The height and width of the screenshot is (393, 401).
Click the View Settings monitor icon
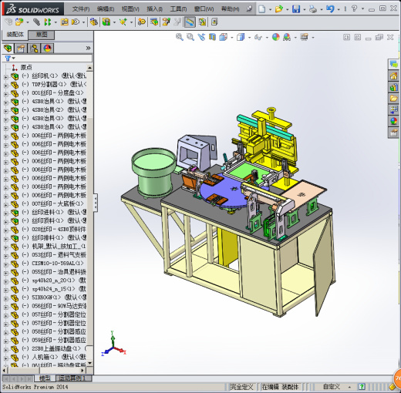point(305,37)
